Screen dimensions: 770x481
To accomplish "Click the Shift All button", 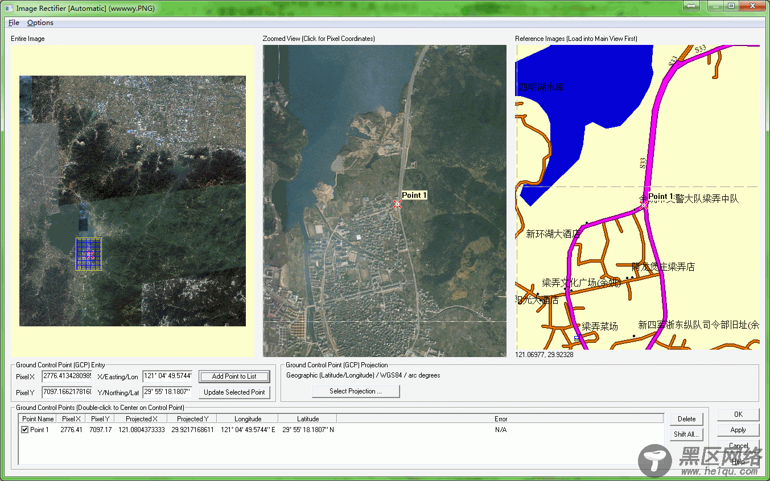I will pyautogui.click(x=686, y=434).
